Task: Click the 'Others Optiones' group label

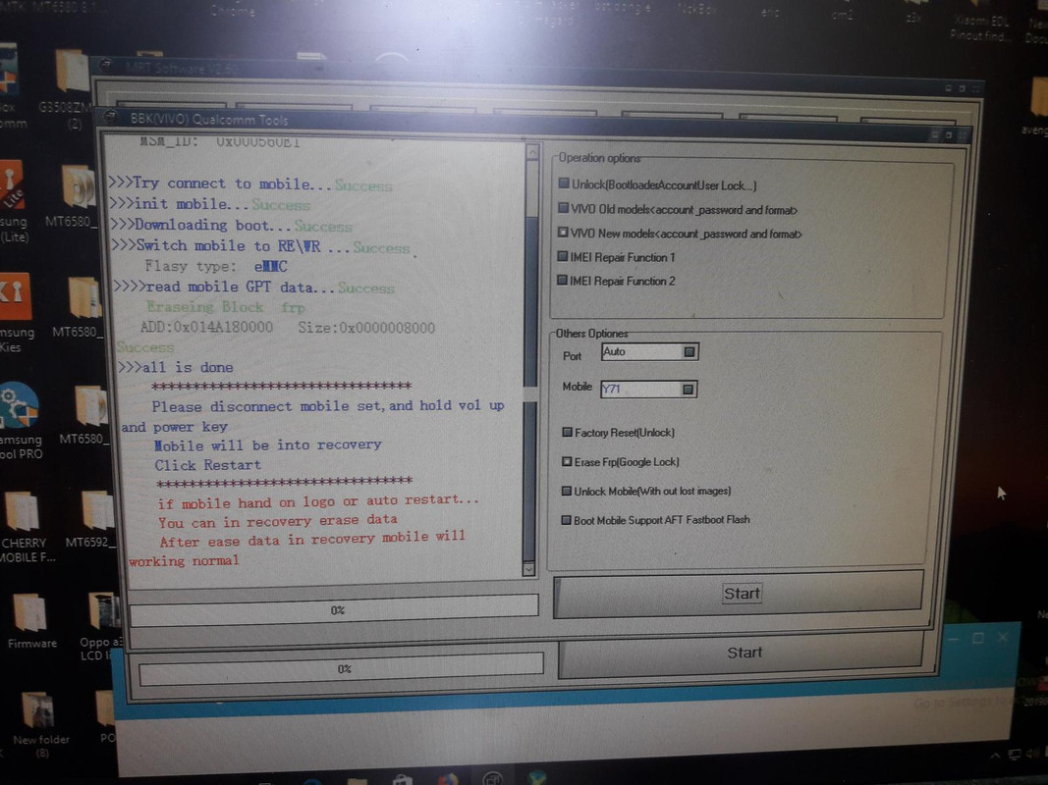Action: tap(591, 333)
